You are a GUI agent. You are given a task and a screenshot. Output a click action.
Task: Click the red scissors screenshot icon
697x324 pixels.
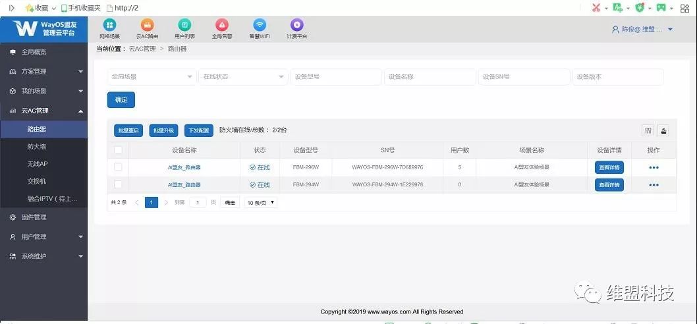pos(596,7)
